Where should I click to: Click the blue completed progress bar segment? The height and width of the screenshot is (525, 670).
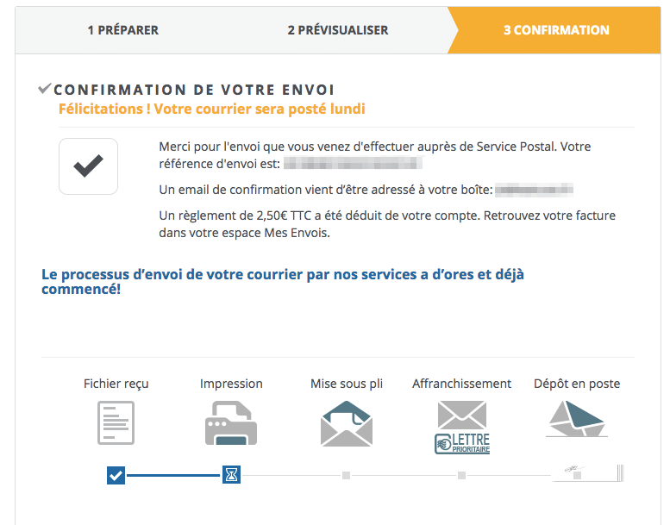point(173,475)
